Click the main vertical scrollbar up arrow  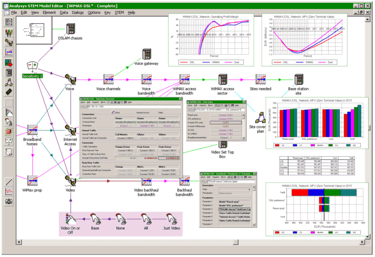click(x=368, y=19)
